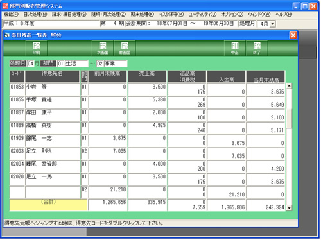The height and width of the screenshot is (240, 321).
Task: Open the マスタ保守(M) menu
Action: pyautogui.click(x=171, y=15)
